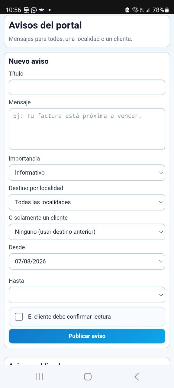174x388 pixels.
Task: Tap the clock time in status bar
Action: pyautogui.click(x=13, y=10)
